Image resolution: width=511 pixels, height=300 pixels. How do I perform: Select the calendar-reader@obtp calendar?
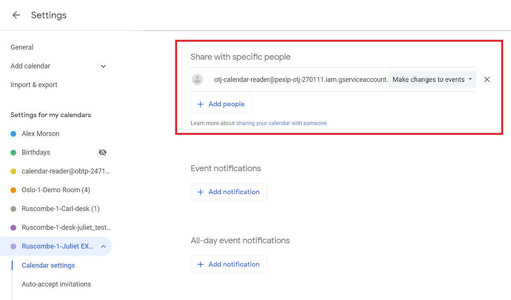pyautogui.click(x=66, y=171)
